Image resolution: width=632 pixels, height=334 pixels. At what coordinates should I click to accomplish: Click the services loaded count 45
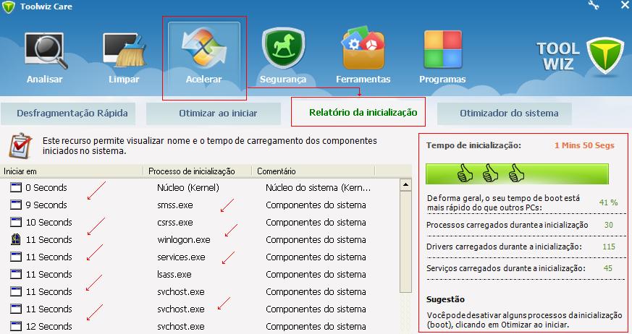pos(608,268)
